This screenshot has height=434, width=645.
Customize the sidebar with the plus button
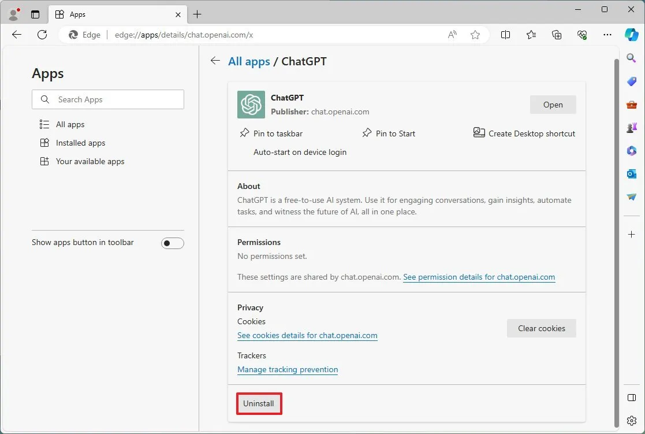(631, 234)
